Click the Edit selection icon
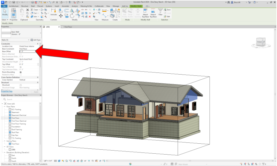The width and height of the screenshot is (277, 166). click(x=167, y=17)
